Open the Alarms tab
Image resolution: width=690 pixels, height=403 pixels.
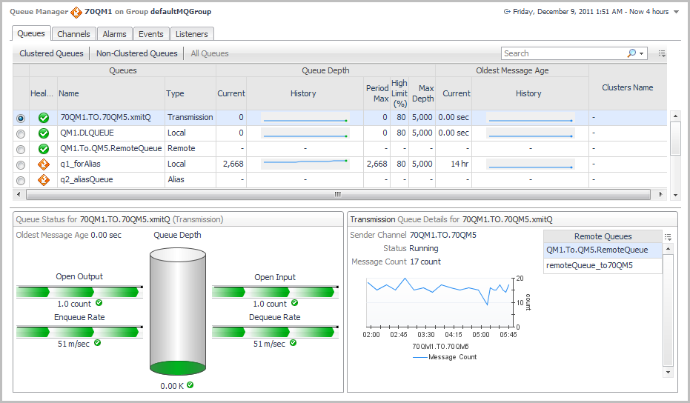coord(114,34)
